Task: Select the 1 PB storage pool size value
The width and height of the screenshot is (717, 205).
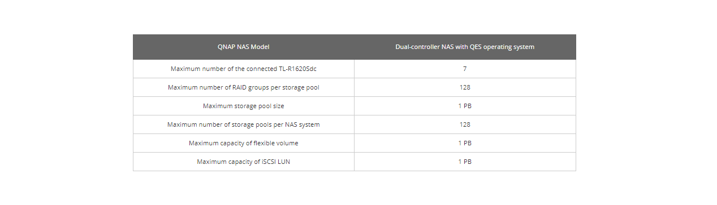Action: [465, 106]
